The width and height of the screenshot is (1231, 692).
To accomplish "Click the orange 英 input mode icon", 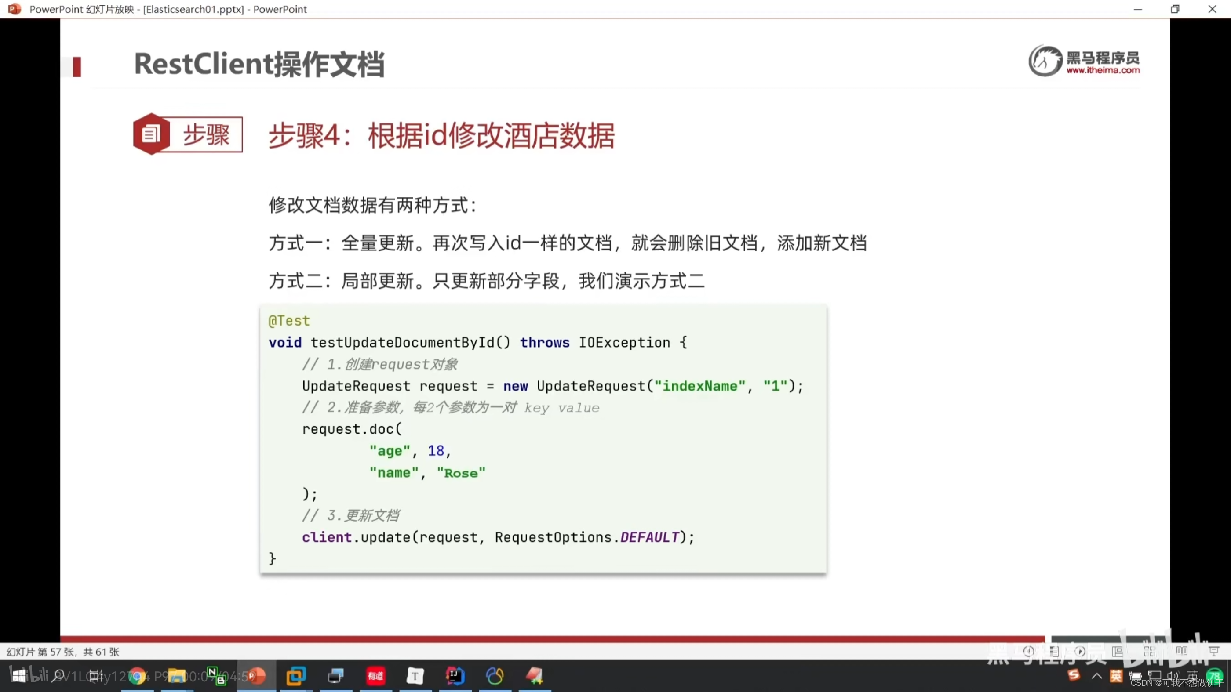I will (x=1116, y=676).
